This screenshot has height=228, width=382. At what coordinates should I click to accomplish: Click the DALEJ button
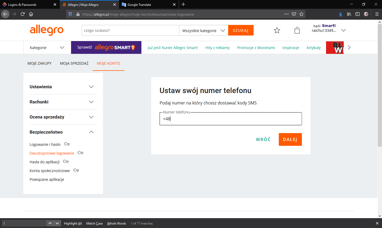coord(290,139)
